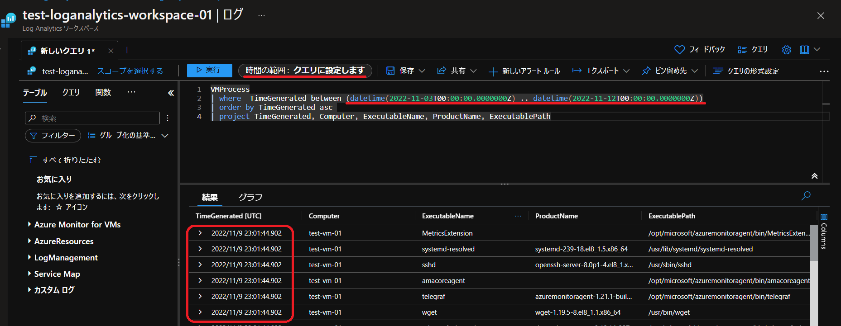The height and width of the screenshot is (326, 841).
Task: Open the クエリ queries gallery button
Action: coord(753,50)
